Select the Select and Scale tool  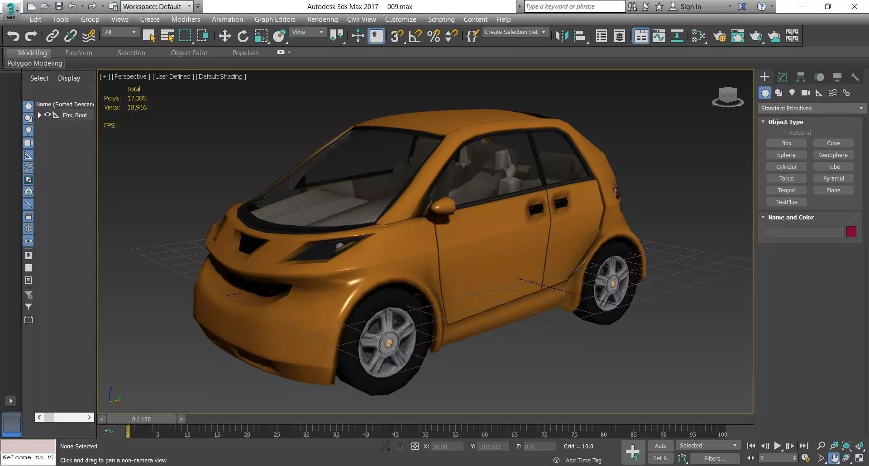(261, 36)
